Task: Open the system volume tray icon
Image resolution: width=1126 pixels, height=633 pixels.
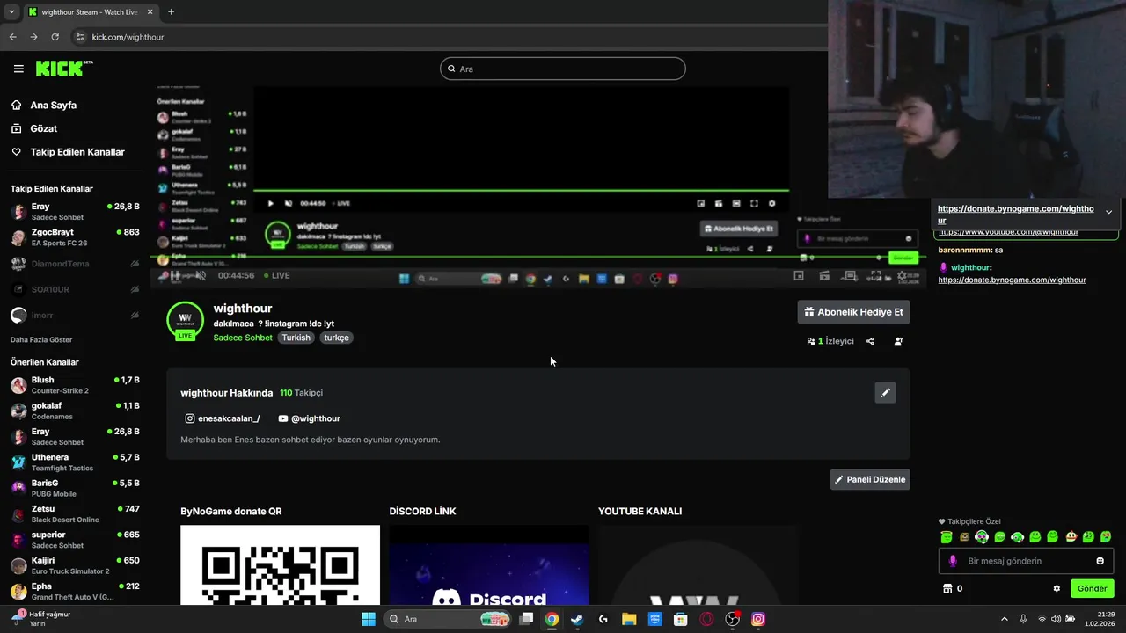Action: click(x=1056, y=619)
